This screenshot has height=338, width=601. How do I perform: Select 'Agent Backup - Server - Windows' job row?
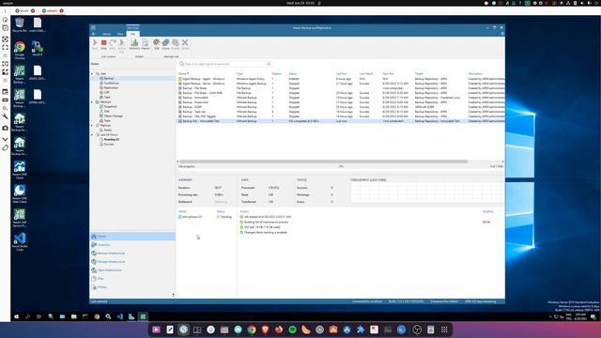tap(341, 84)
